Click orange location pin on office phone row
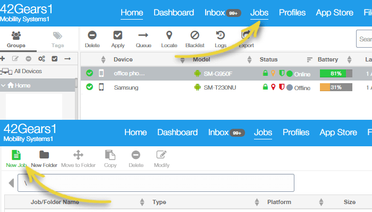372x212 pixels. click(x=273, y=73)
